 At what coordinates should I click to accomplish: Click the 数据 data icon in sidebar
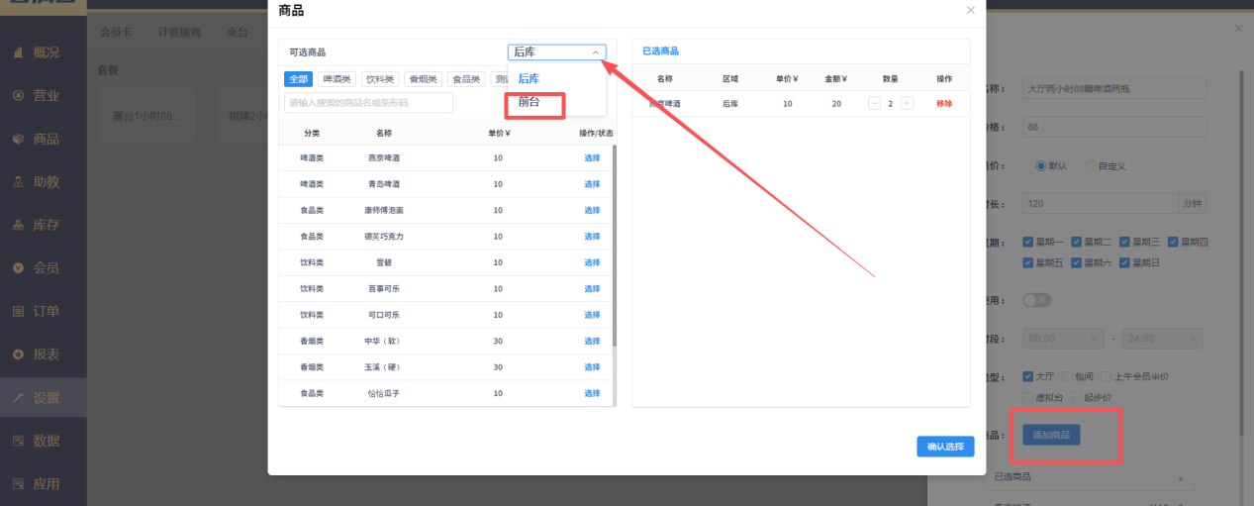tap(18, 441)
